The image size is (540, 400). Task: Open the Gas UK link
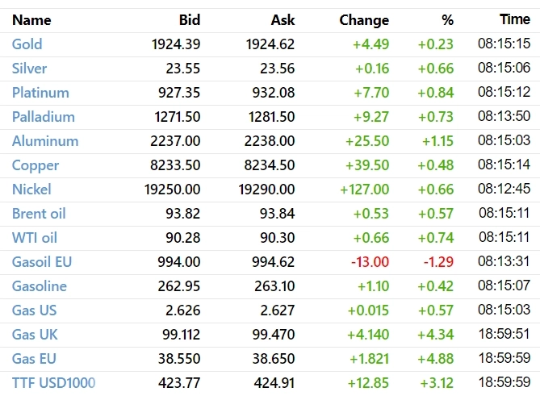pos(35,335)
